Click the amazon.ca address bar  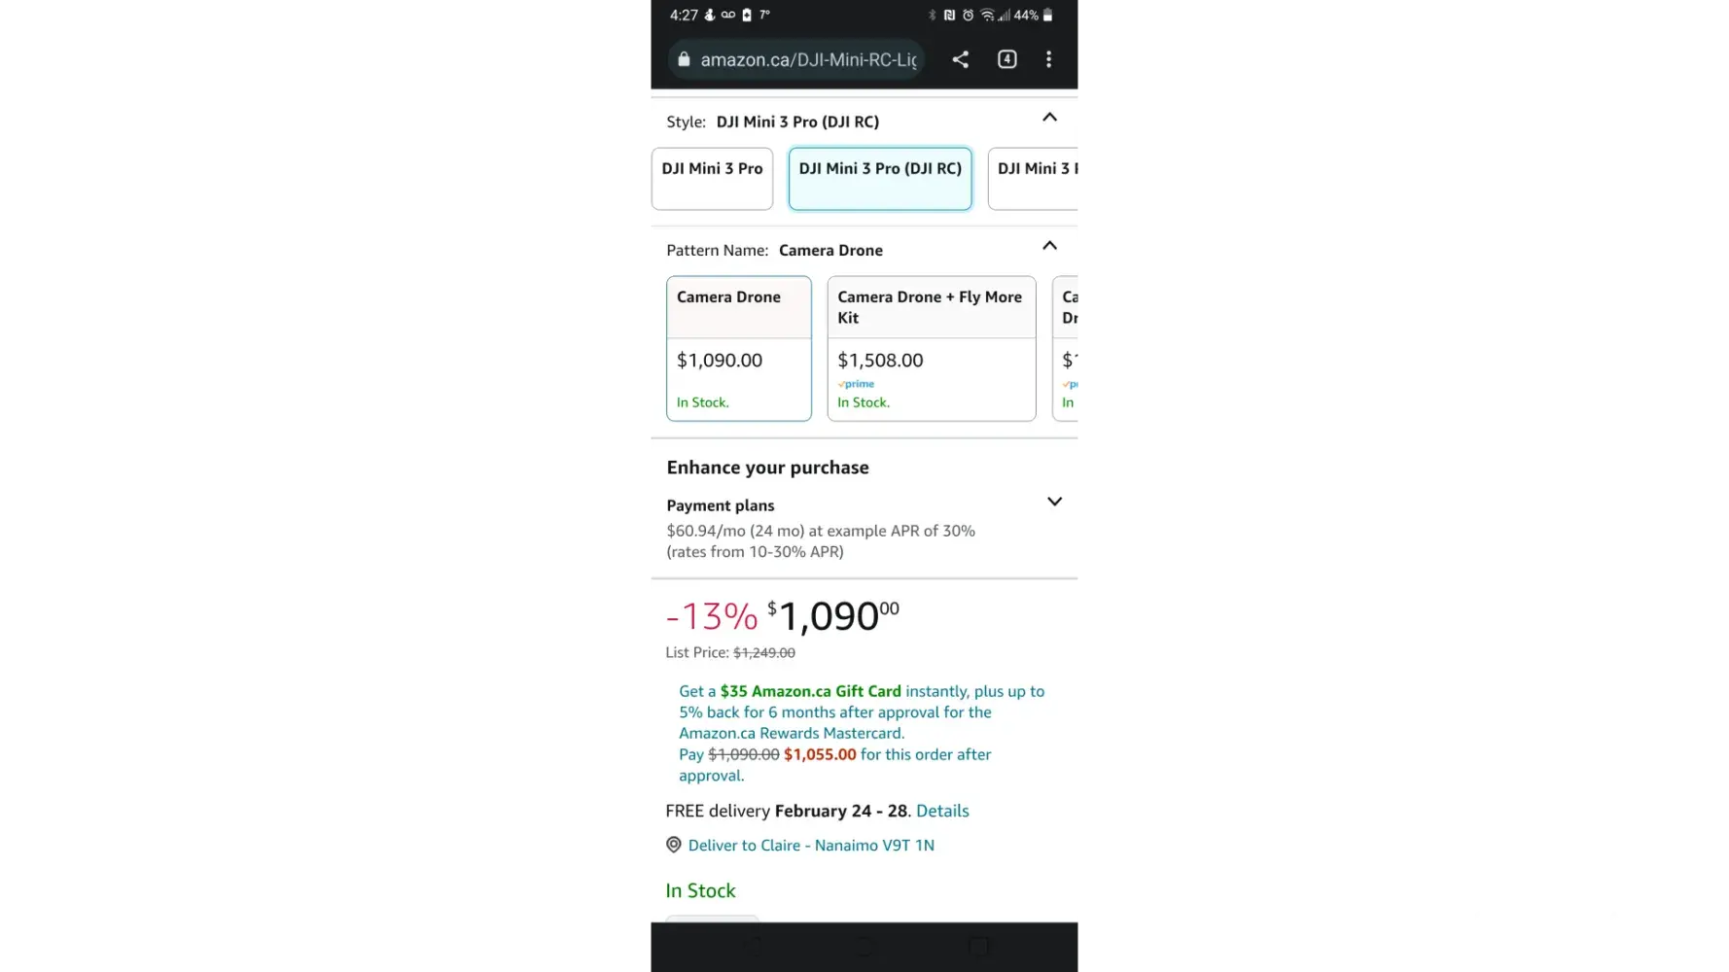(807, 59)
